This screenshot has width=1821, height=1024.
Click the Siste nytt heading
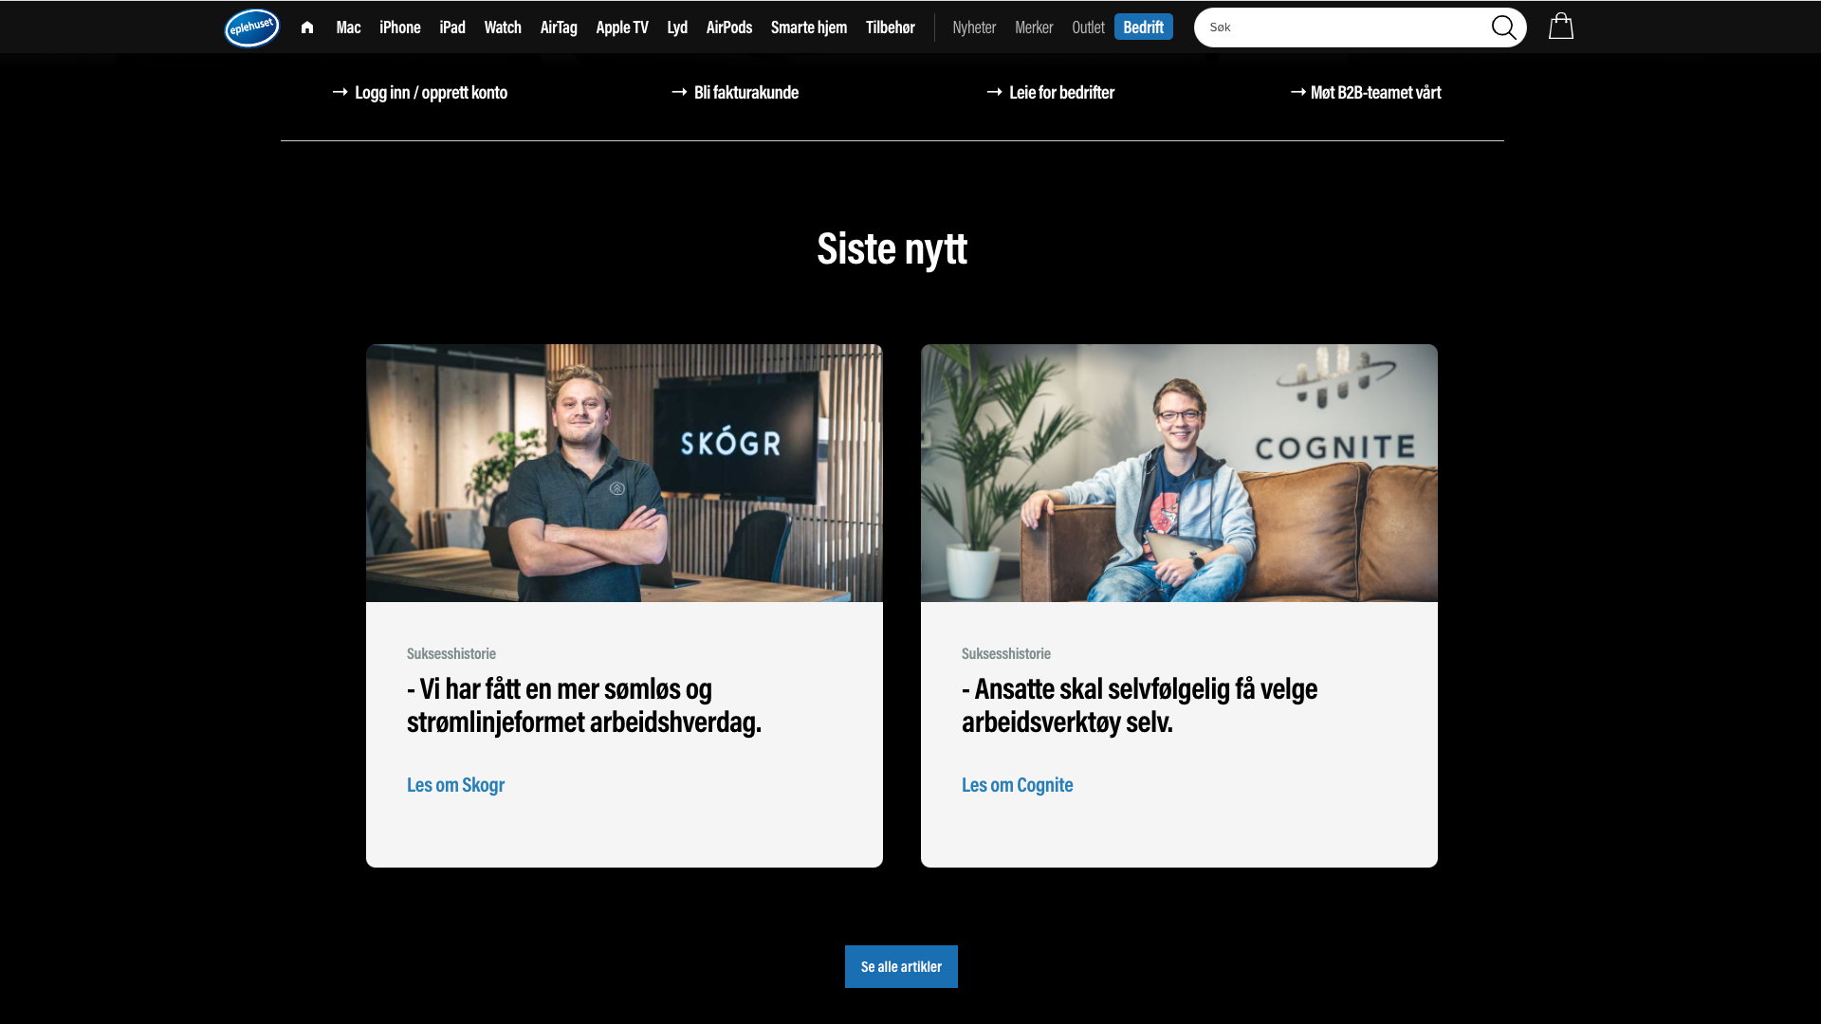892,248
